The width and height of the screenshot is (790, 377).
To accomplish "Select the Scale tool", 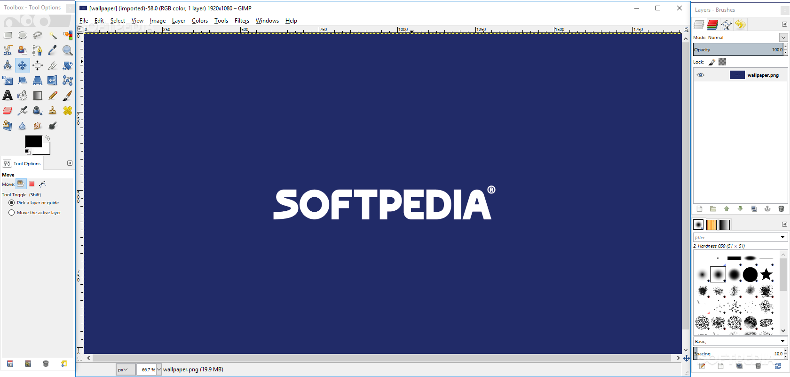I will point(8,80).
